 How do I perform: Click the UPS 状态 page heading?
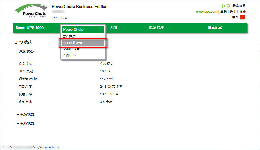coord(23,42)
